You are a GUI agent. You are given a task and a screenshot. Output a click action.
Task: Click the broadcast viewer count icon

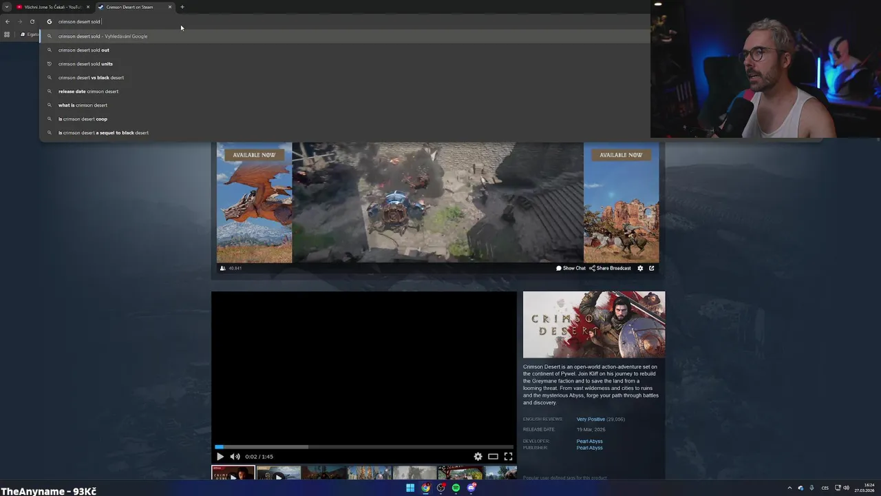coord(222,268)
